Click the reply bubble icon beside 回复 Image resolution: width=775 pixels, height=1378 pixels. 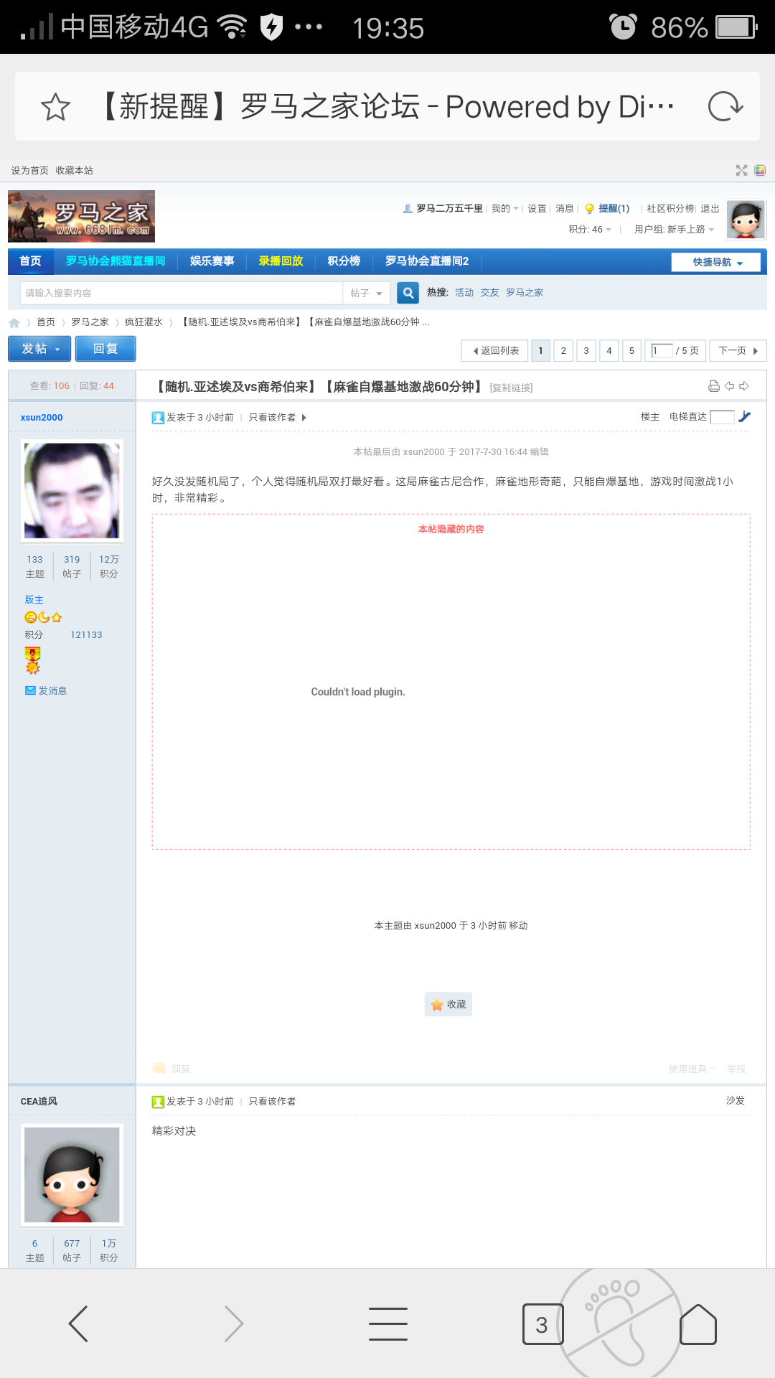pyautogui.click(x=159, y=1069)
